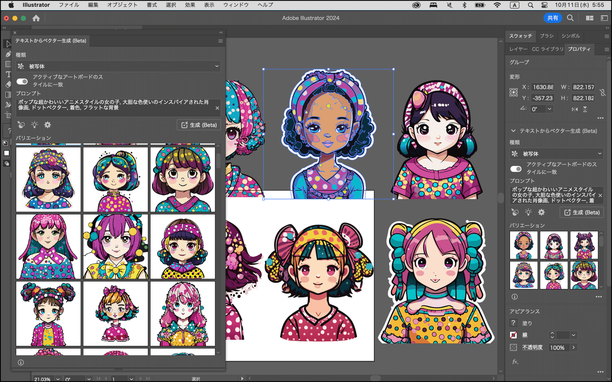The width and height of the screenshot is (612, 382).
Task: Collapse the Text to Vector Graphic section
Action: point(514,131)
